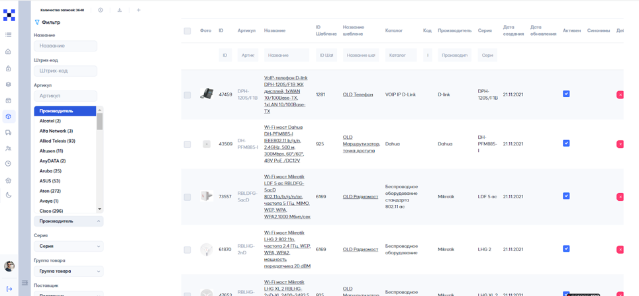Open VoIP-телефон D-link DPH-120S/F1B product link
639x296 pixels.
(x=285, y=94)
